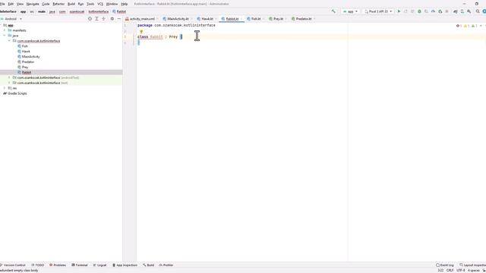Switch to activity_main.xml tab

(142, 19)
